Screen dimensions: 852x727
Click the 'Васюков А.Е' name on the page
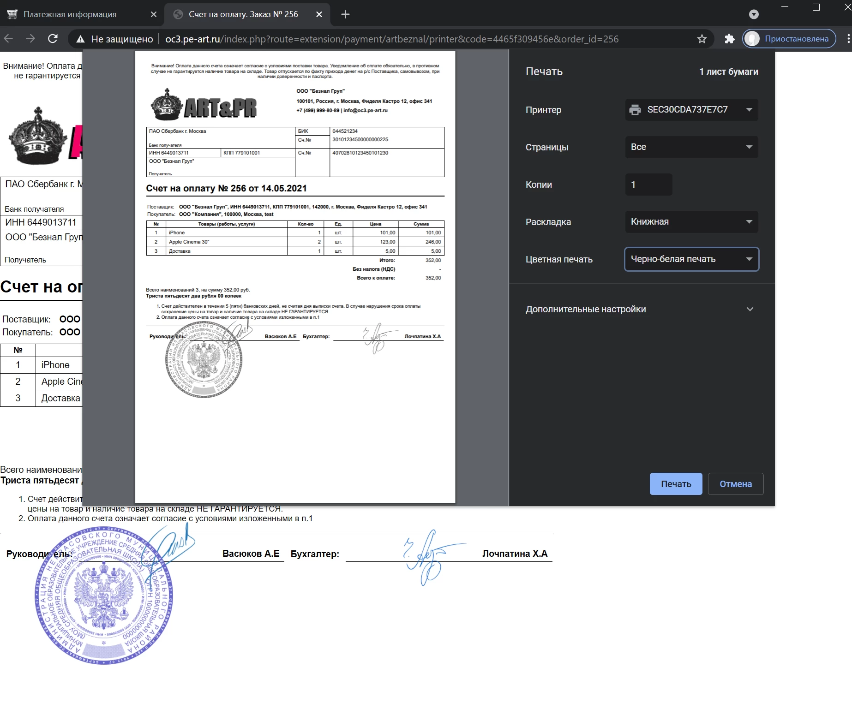(251, 554)
